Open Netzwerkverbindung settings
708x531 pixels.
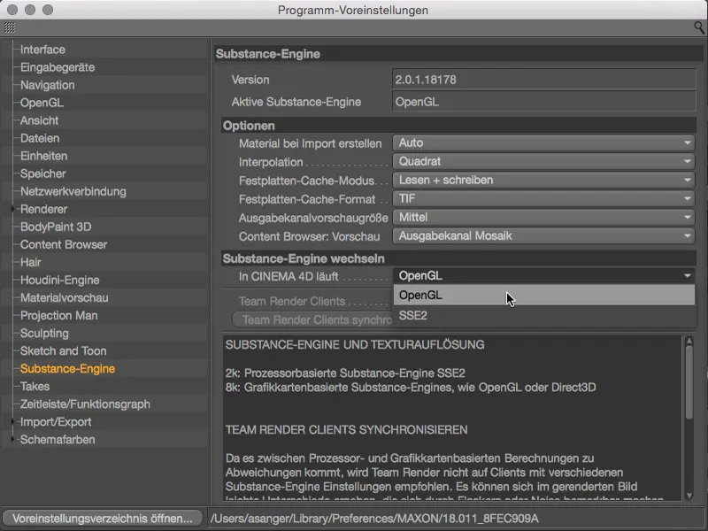pos(73,191)
